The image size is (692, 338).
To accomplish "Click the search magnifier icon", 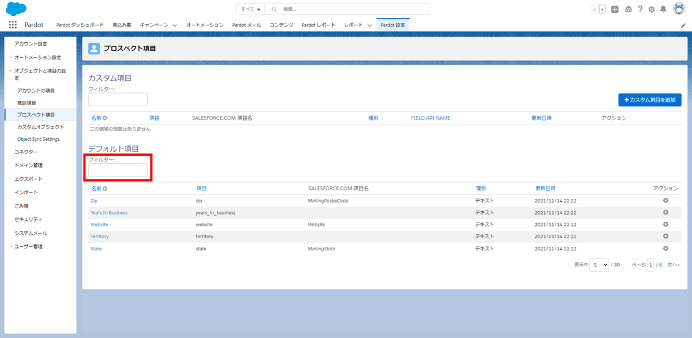I will coord(274,9).
